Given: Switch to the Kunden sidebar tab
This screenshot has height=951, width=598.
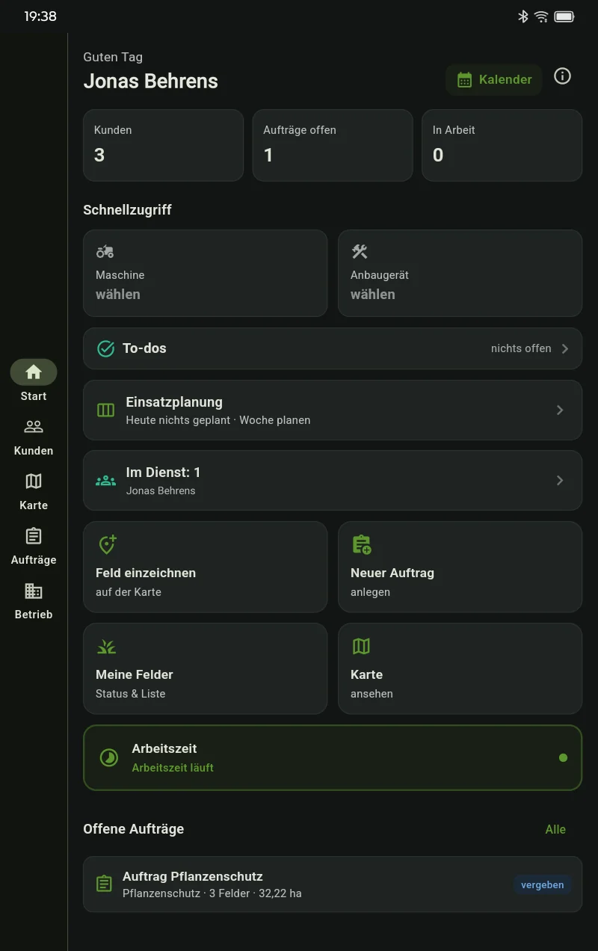Looking at the screenshot, I should (x=34, y=437).
